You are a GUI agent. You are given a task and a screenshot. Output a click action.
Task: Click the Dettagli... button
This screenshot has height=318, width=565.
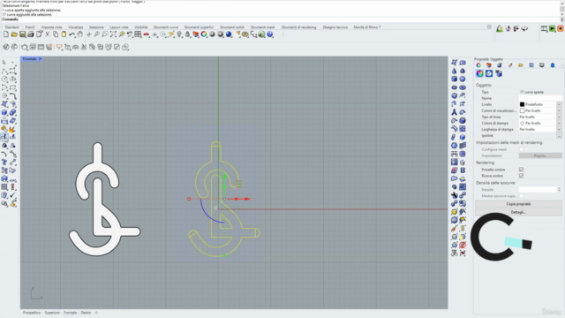(518, 212)
